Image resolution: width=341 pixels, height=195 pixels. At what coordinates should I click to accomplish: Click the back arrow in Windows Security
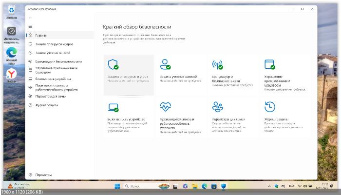click(x=30, y=18)
